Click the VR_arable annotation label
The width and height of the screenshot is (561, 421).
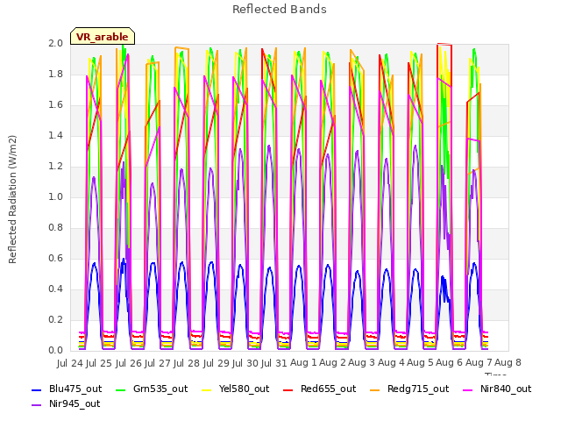103,36
